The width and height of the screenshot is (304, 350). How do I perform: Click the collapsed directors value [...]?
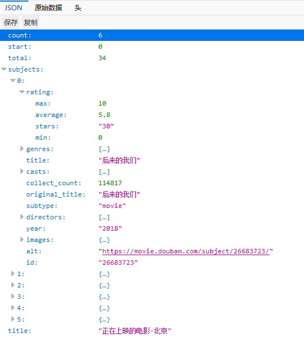pyautogui.click(x=104, y=217)
